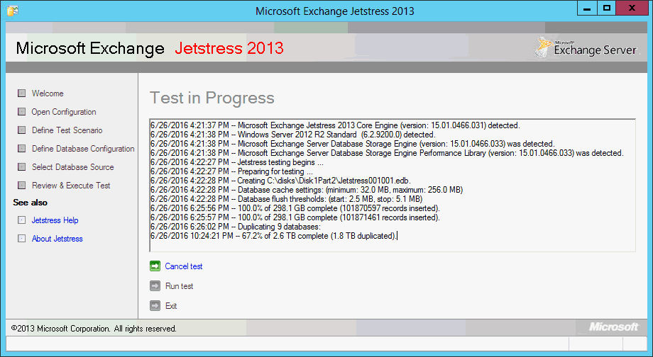Click the bullet icon beside Select Database Source

[22, 166]
